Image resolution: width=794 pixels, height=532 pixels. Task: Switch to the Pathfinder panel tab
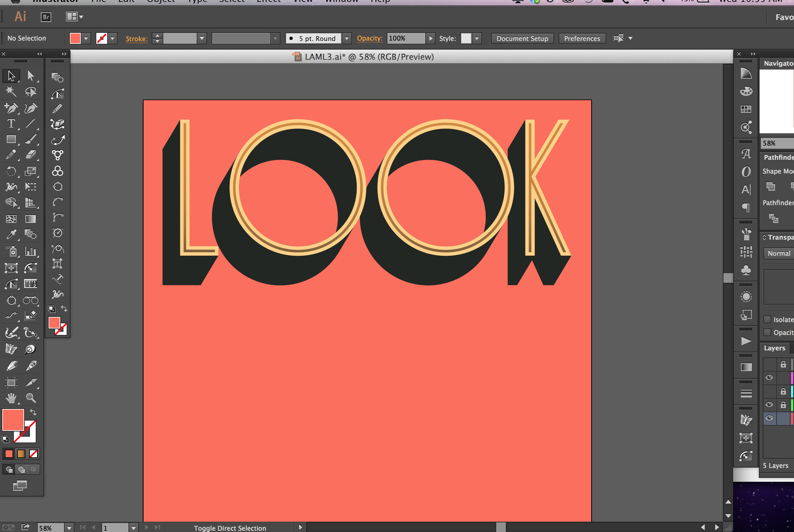pyautogui.click(x=779, y=157)
